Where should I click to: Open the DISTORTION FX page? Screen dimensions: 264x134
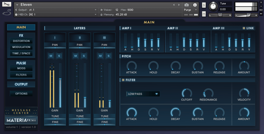pyautogui.click(x=21, y=41)
